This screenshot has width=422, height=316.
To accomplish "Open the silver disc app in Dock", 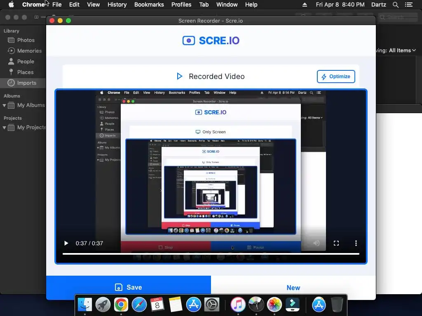I will pos(256,304).
